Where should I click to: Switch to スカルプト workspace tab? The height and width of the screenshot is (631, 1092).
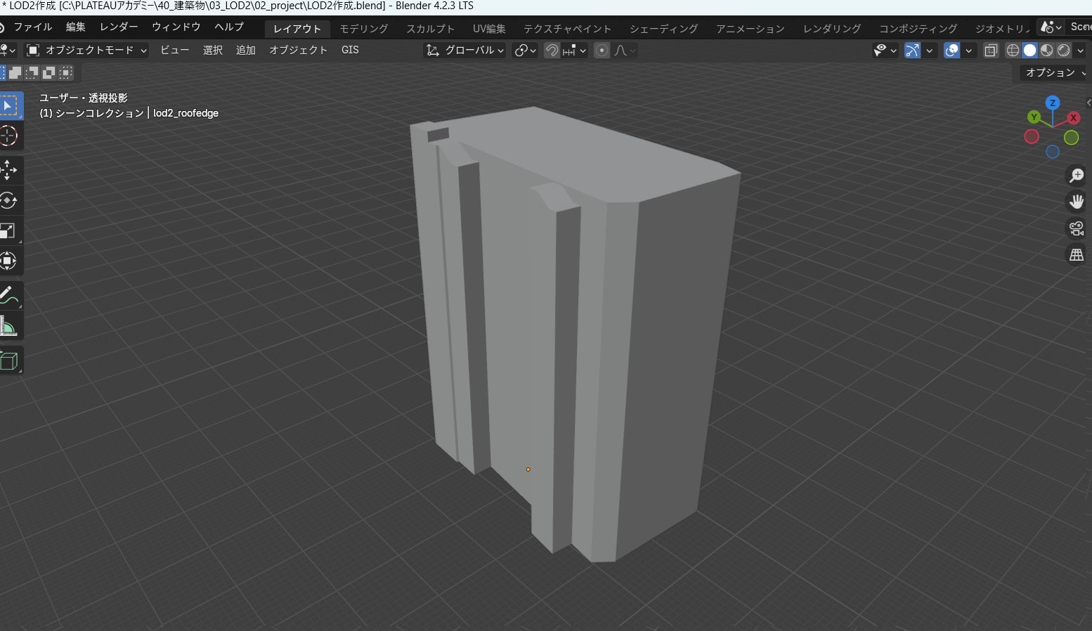[x=431, y=29]
